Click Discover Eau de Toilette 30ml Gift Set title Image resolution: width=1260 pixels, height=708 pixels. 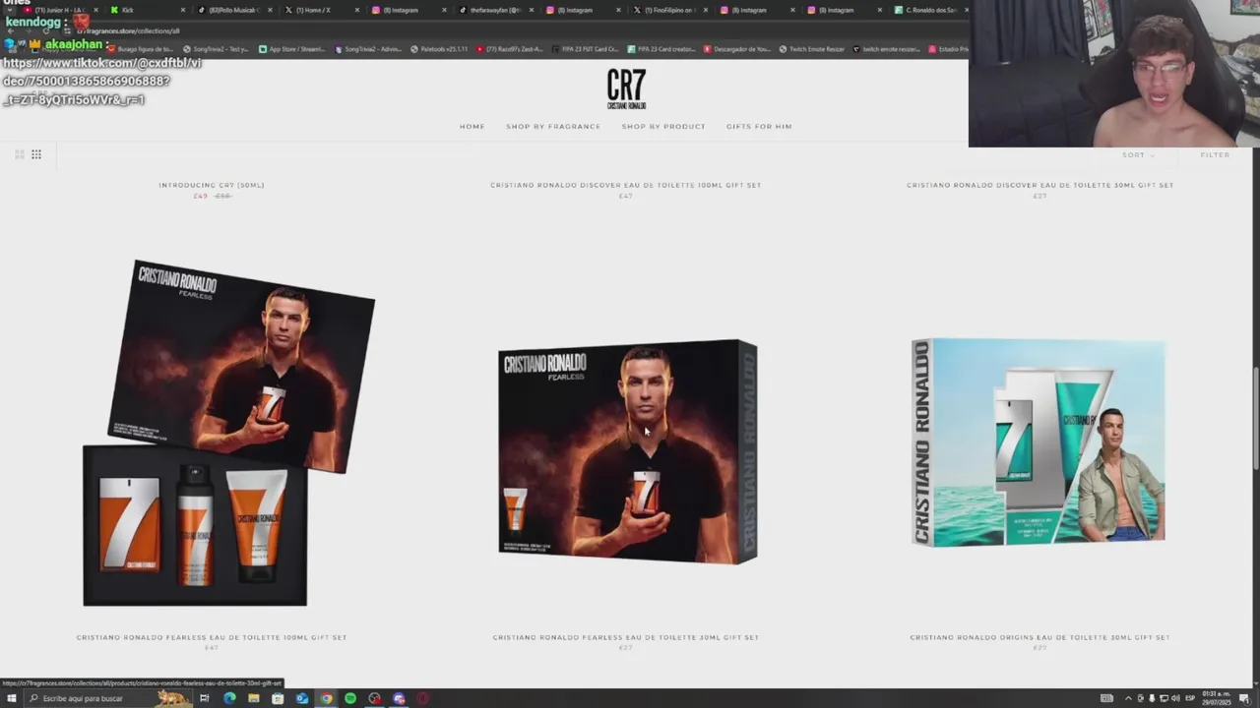(1039, 185)
